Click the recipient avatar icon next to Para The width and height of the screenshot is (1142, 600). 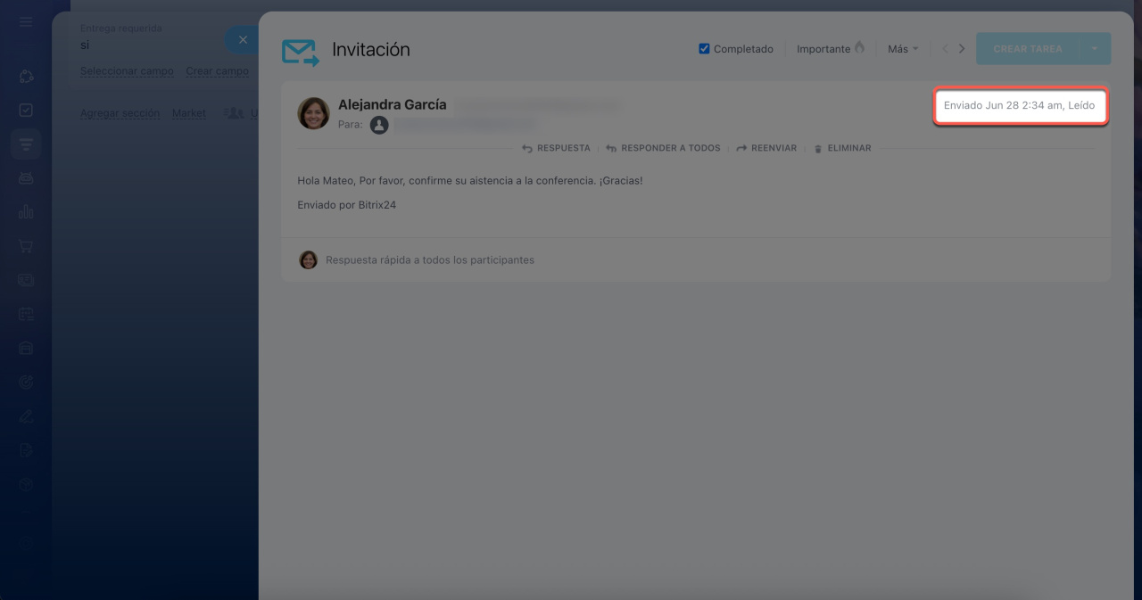(379, 125)
